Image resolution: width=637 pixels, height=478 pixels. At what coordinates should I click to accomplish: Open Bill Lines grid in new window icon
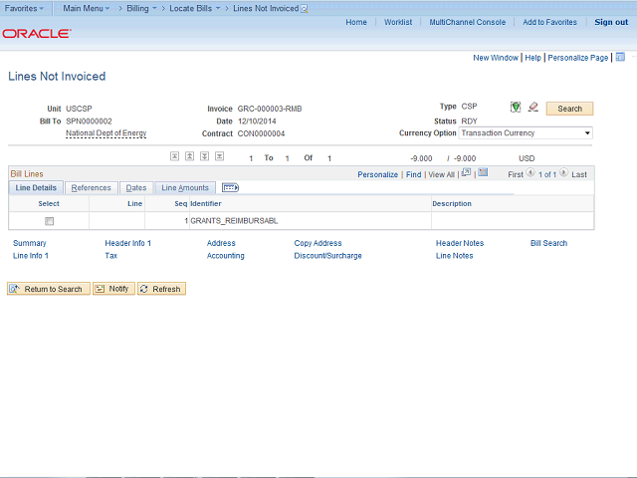(467, 172)
